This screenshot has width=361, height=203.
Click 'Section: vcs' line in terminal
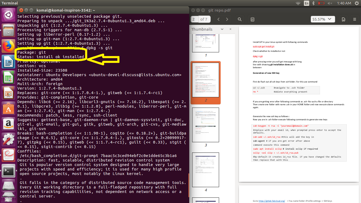tap(32, 66)
